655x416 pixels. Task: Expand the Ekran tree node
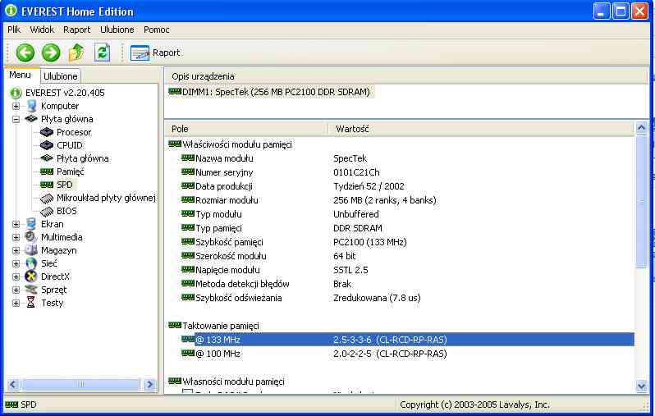click(x=16, y=224)
